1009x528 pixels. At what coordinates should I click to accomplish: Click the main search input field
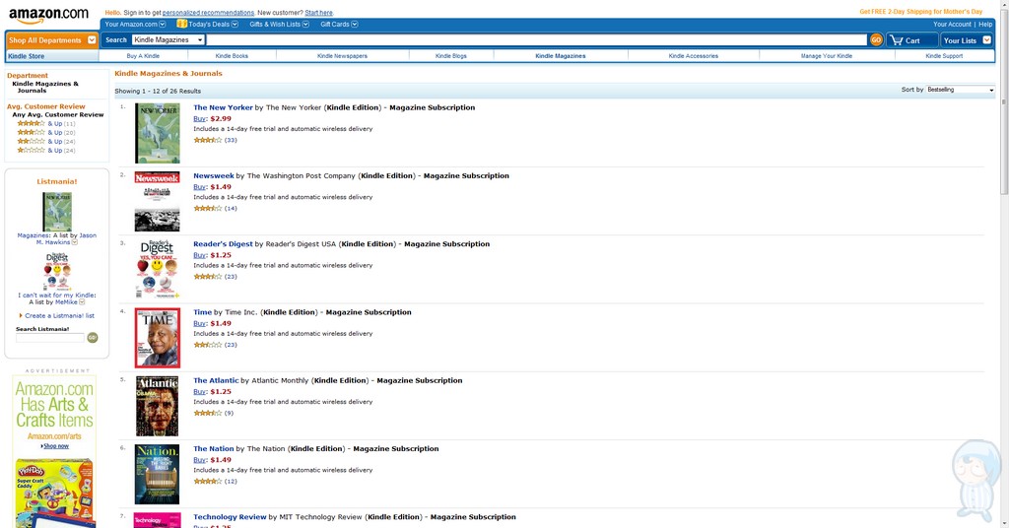537,39
